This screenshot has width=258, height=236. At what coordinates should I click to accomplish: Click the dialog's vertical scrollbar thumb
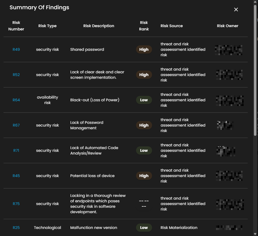click(255, 71)
